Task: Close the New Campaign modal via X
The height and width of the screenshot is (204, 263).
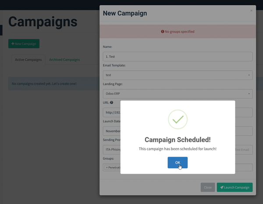Action: [x=251, y=11]
